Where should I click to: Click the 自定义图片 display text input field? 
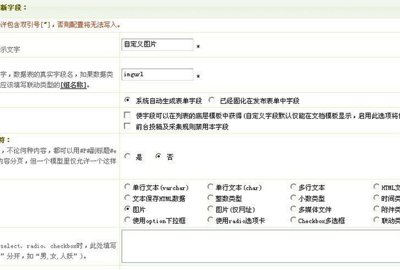157,44
